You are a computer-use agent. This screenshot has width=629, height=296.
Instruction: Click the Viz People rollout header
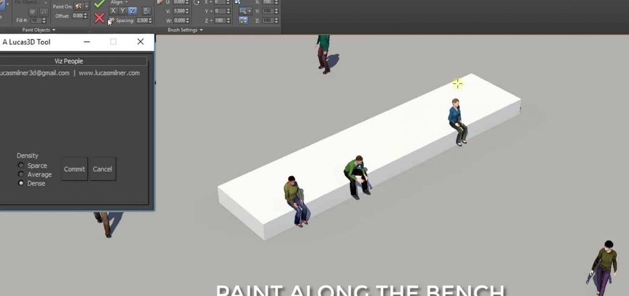69,61
